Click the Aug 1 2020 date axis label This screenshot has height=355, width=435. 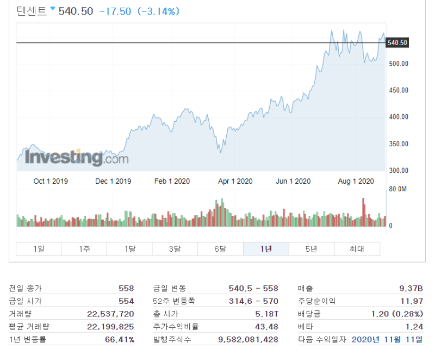[356, 181]
